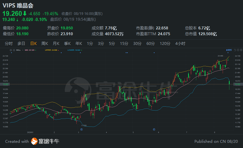
Task: Select the 60分 interval tab
Action: pos(150,44)
